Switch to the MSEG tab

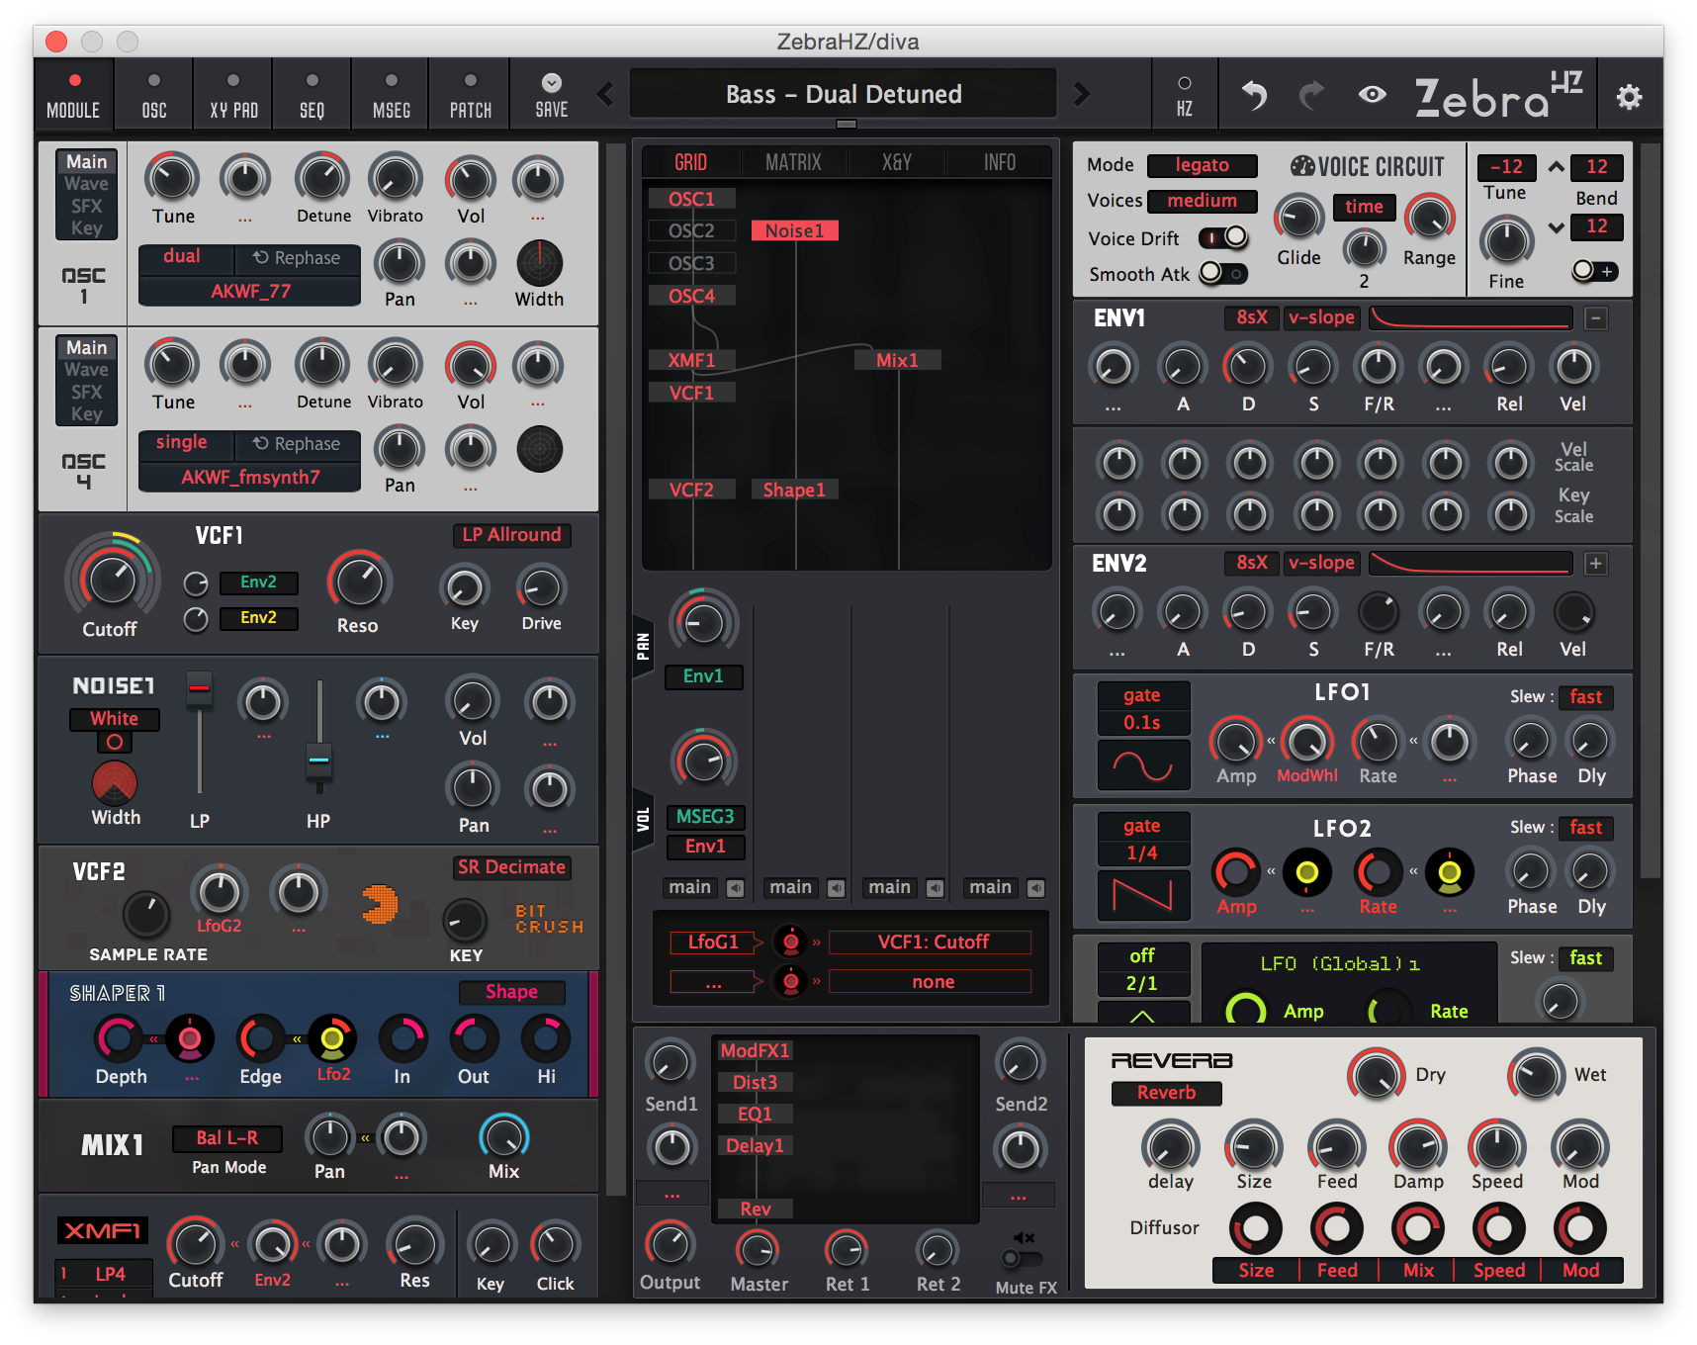point(392,95)
